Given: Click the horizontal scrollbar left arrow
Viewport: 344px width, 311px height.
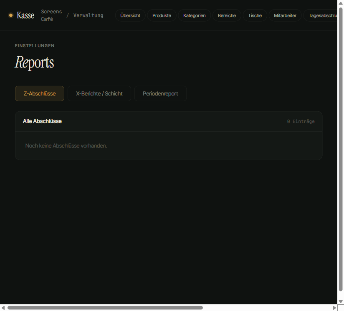Looking at the screenshot, I should 3,308.
